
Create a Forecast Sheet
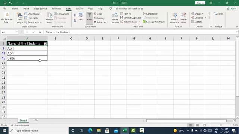[183, 18]
